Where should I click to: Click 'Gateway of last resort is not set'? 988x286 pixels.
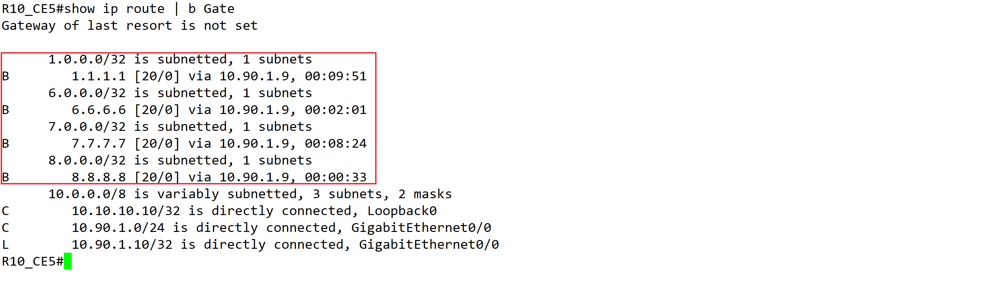coord(130,26)
